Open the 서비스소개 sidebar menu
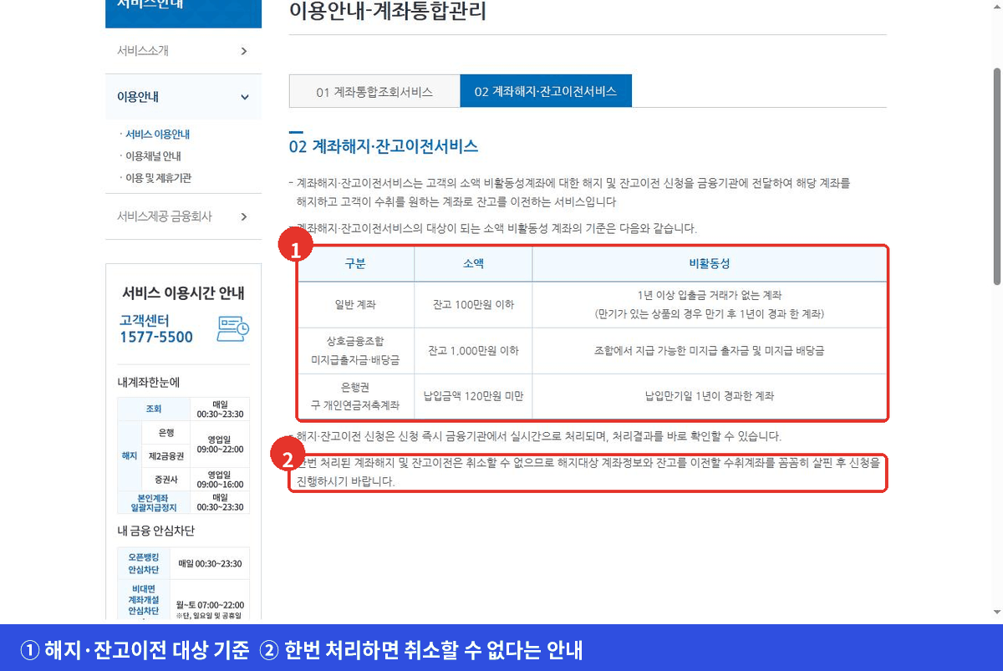This screenshot has height=671, width=1003. point(183,51)
